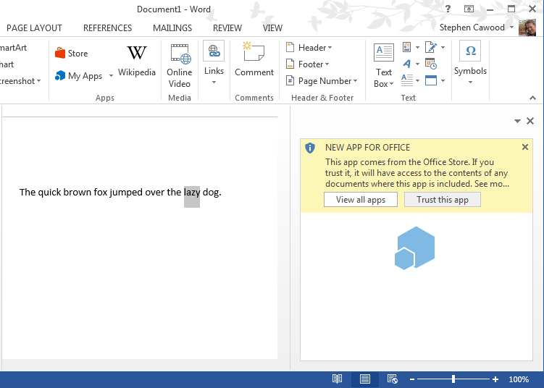Open task pane options dropdown arrow
Screen dimensions: 544x388
tap(517, 121)
